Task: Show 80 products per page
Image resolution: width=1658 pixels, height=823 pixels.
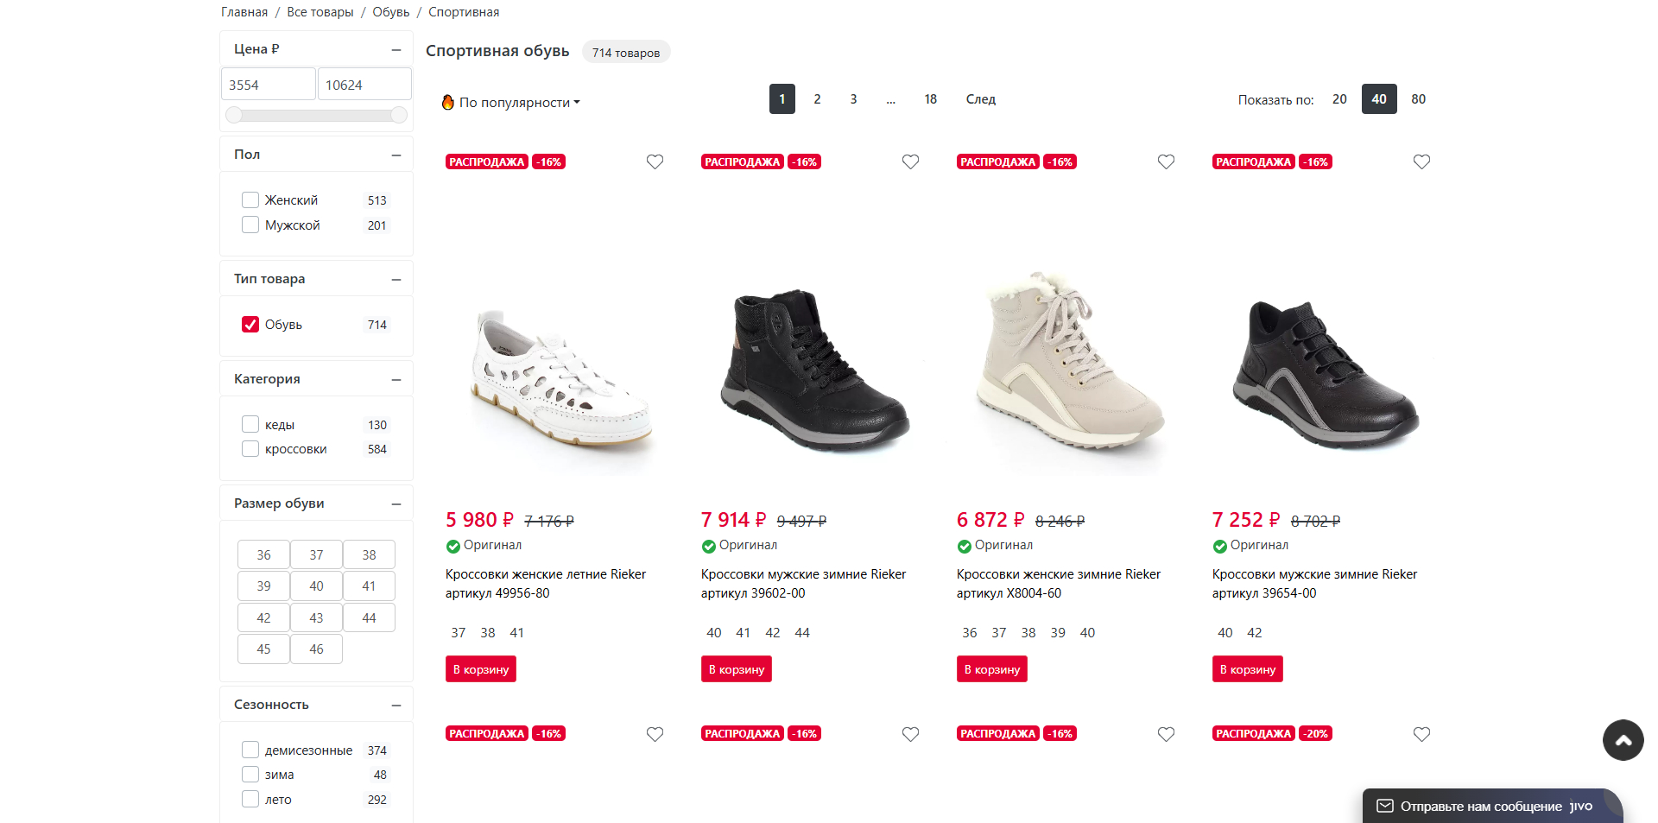Action: click(x=1418, y=99)
